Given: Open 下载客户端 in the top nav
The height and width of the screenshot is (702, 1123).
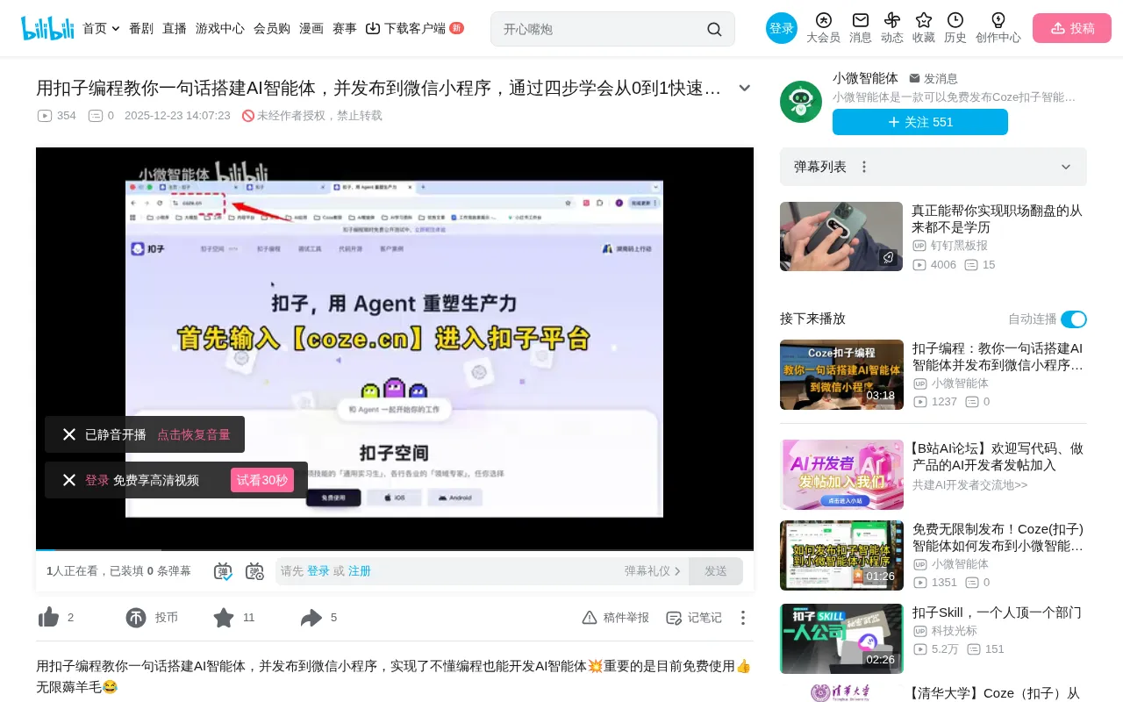Looking at the screenshot, I should click(x=414, y=28).
